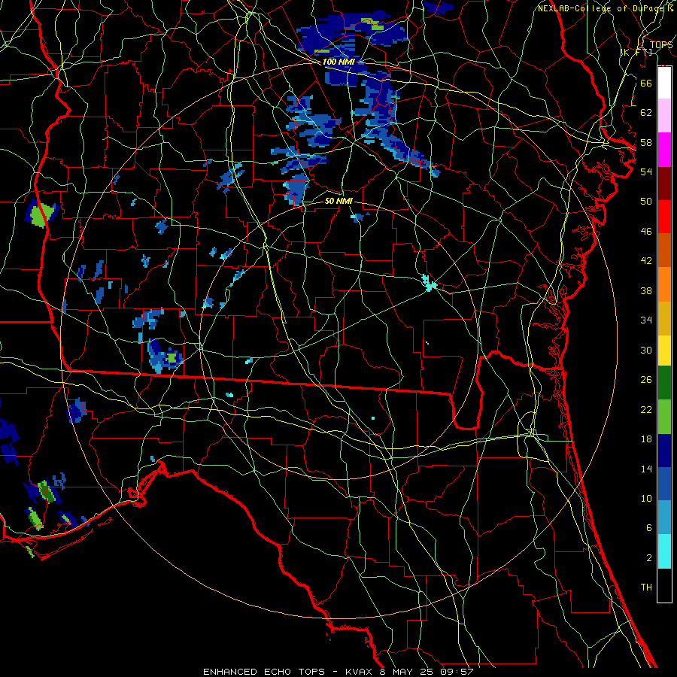Click the legend value '62'
The width and height of the screenshot is (677, 677).
tap(646, 112)
